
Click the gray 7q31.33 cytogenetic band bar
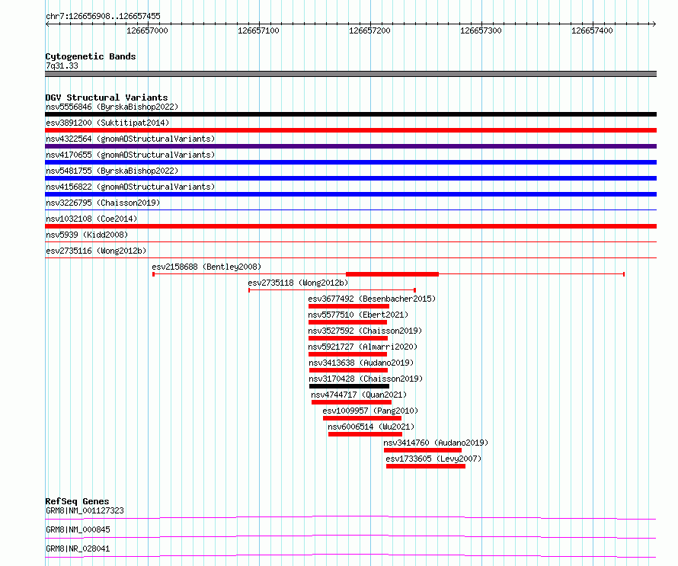350,74
